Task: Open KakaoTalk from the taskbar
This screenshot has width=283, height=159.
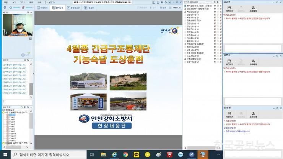Action: (137, 155)
